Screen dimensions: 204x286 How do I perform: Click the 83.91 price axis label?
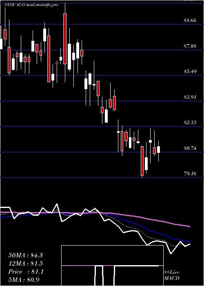coord(190,97)
